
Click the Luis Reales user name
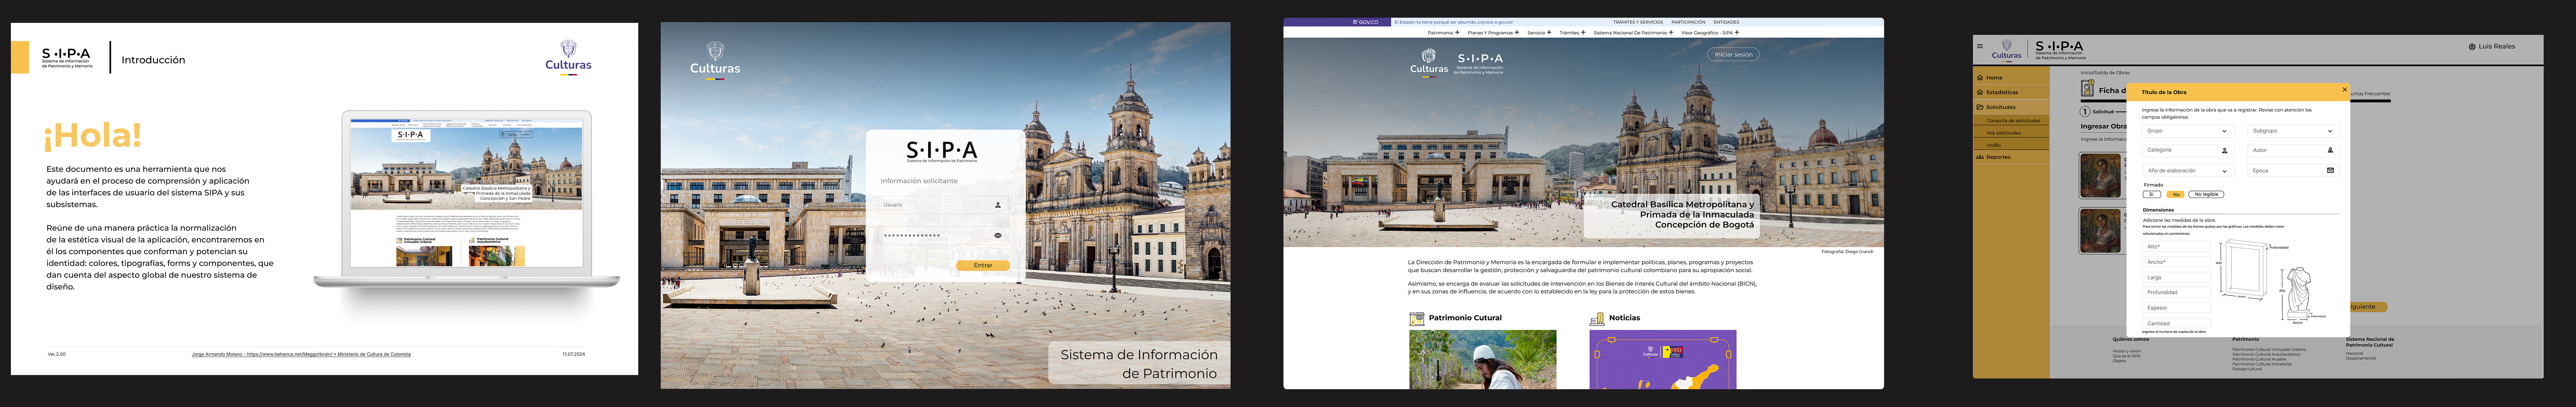point(2497,47)
